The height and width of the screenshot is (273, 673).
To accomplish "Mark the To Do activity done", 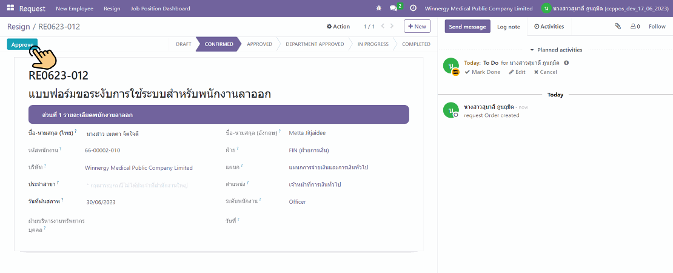I will pos(483,72).
